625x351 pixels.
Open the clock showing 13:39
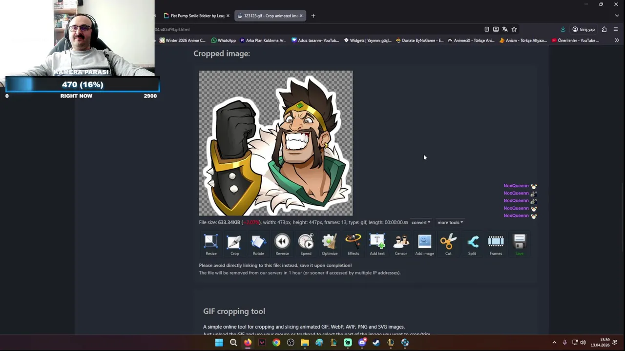600,343
